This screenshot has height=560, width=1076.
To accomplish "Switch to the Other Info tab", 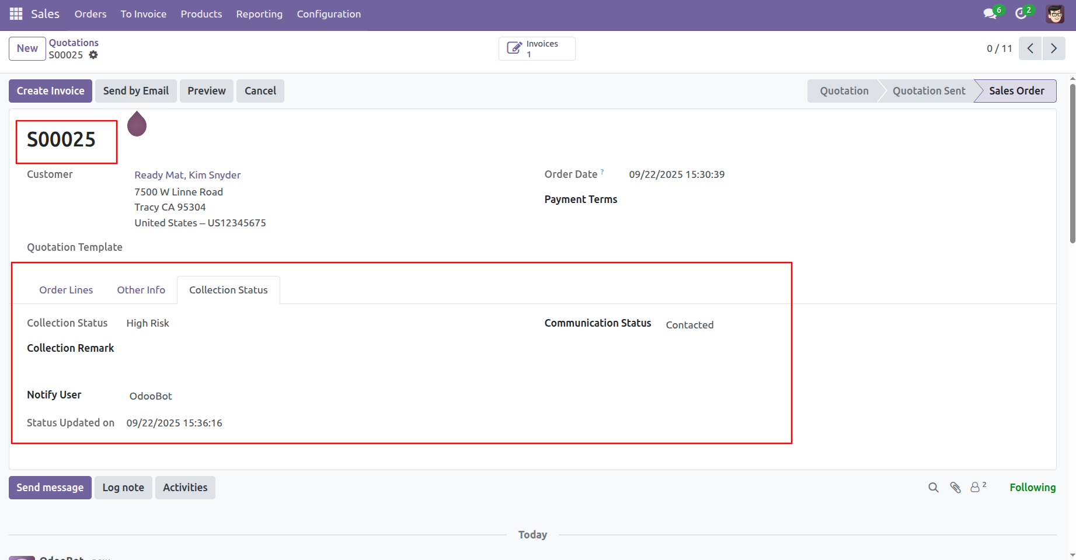I will [x=141, y=290].
